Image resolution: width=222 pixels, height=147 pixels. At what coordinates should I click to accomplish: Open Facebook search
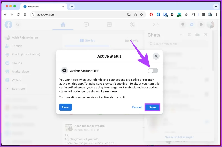pos(18,25)
